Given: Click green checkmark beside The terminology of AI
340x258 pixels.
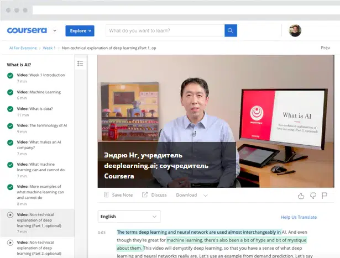Looking at the screenshot, I should tap(10, 125).
